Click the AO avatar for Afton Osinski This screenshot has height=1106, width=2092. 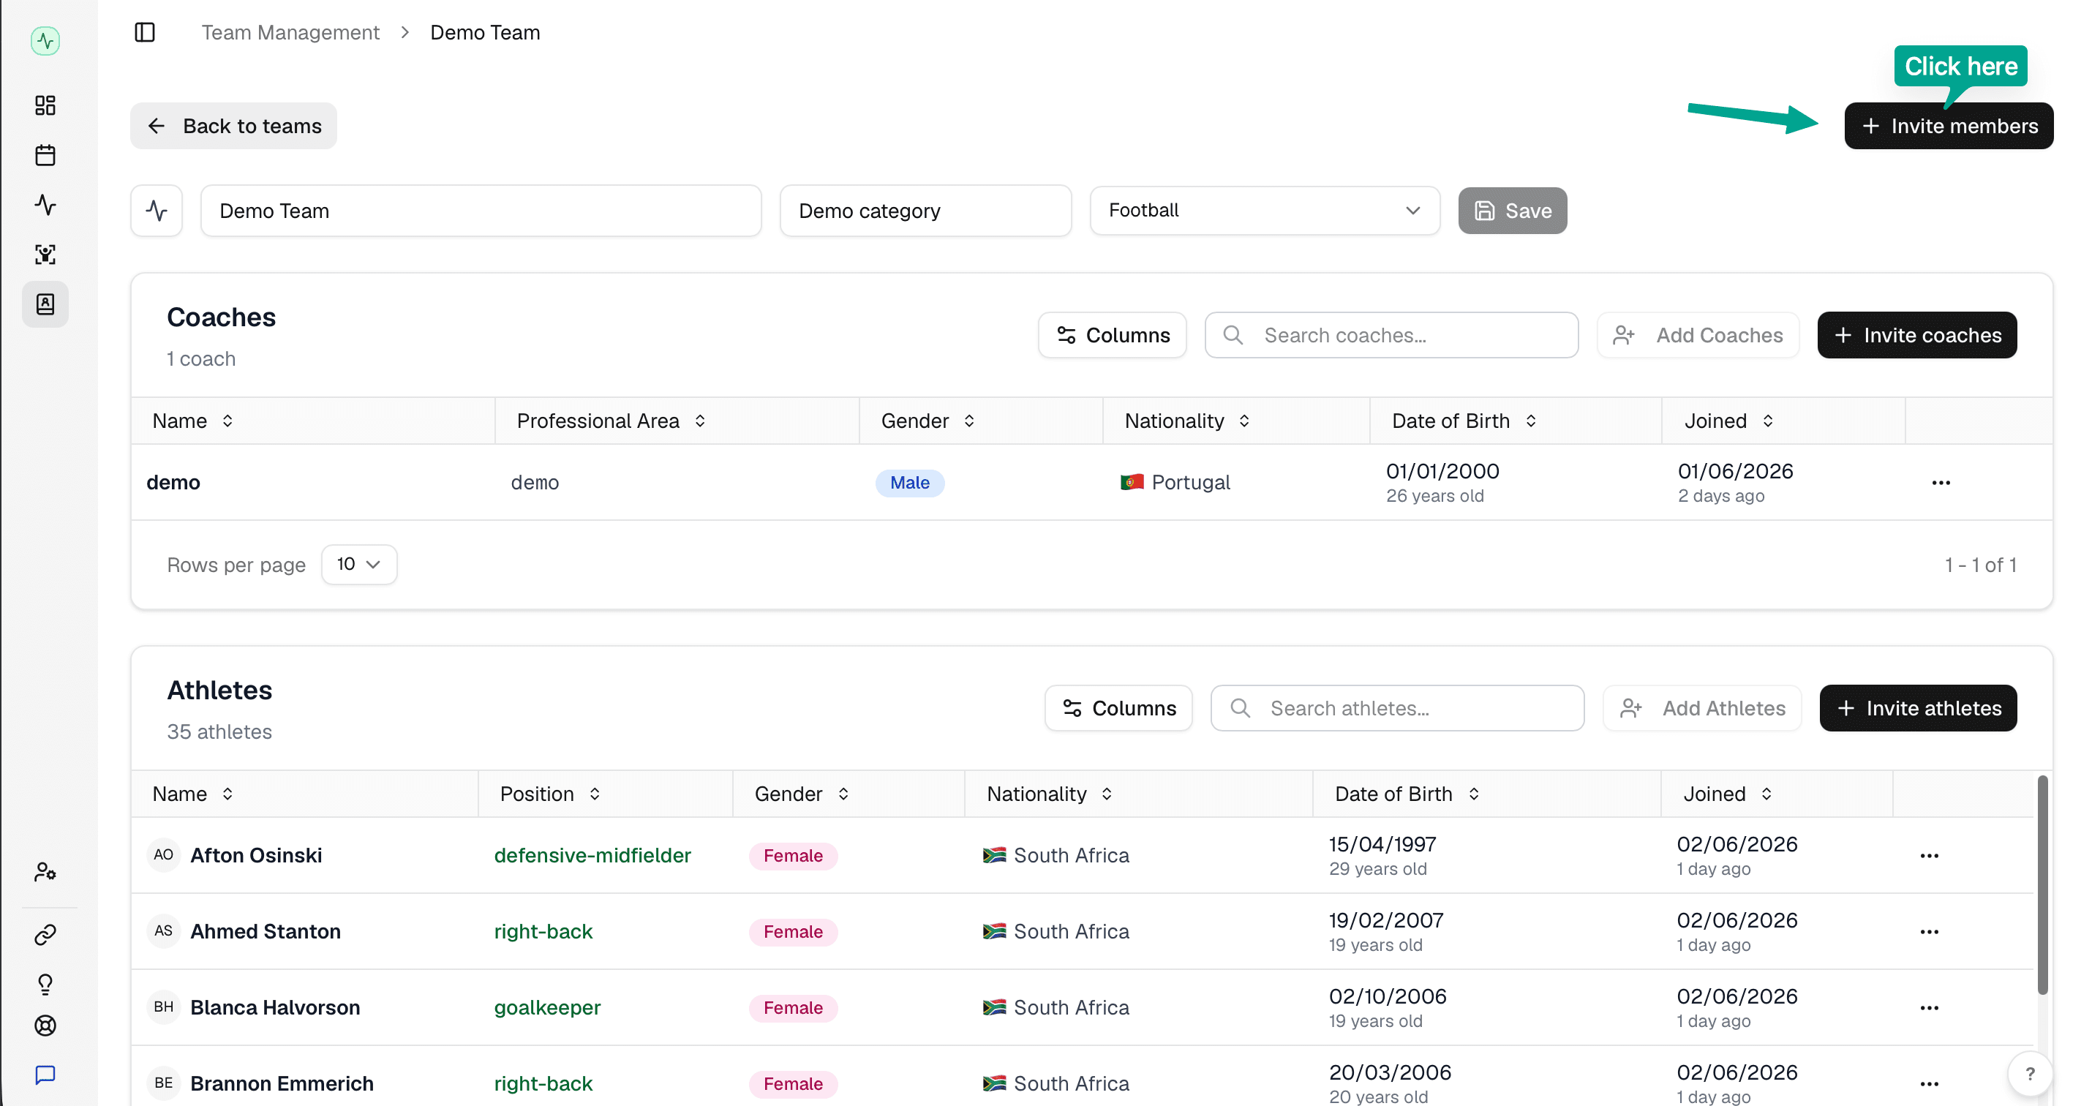point(163,855)
